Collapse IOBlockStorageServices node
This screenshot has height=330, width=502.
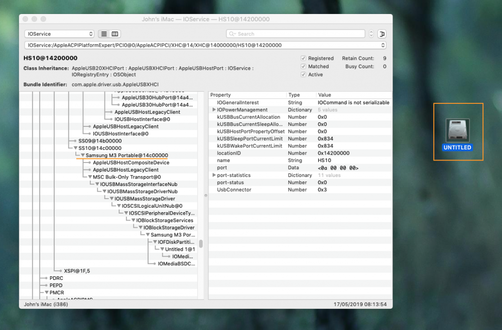click(133, 220)
